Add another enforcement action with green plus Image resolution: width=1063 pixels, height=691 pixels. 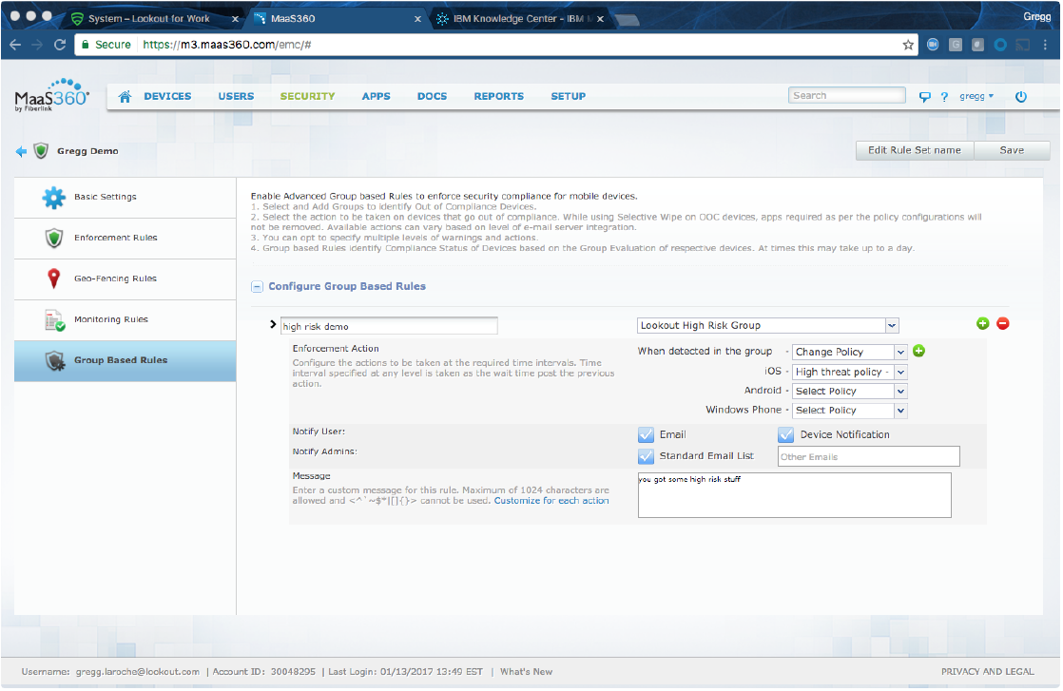[918, 351]
